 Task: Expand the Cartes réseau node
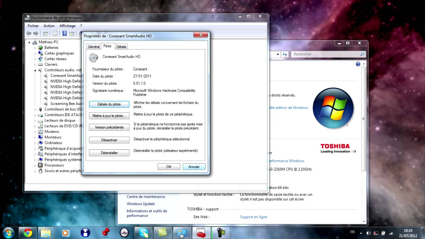click(35, 59)
